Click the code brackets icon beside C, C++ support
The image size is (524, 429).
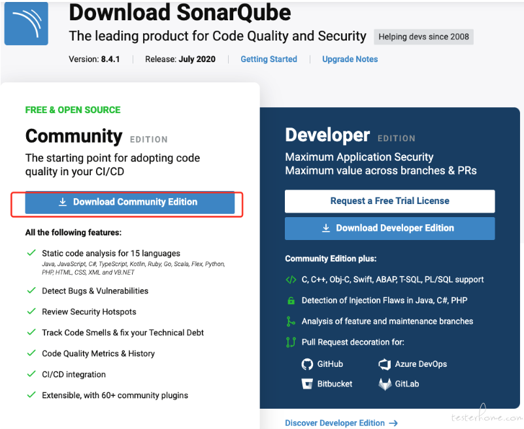291,280
